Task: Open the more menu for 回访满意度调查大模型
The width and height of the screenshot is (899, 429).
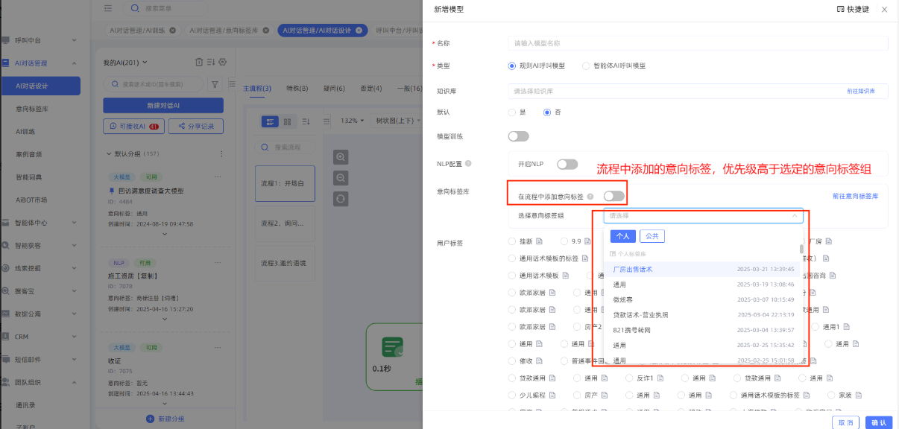Action: tap(218, 177)
